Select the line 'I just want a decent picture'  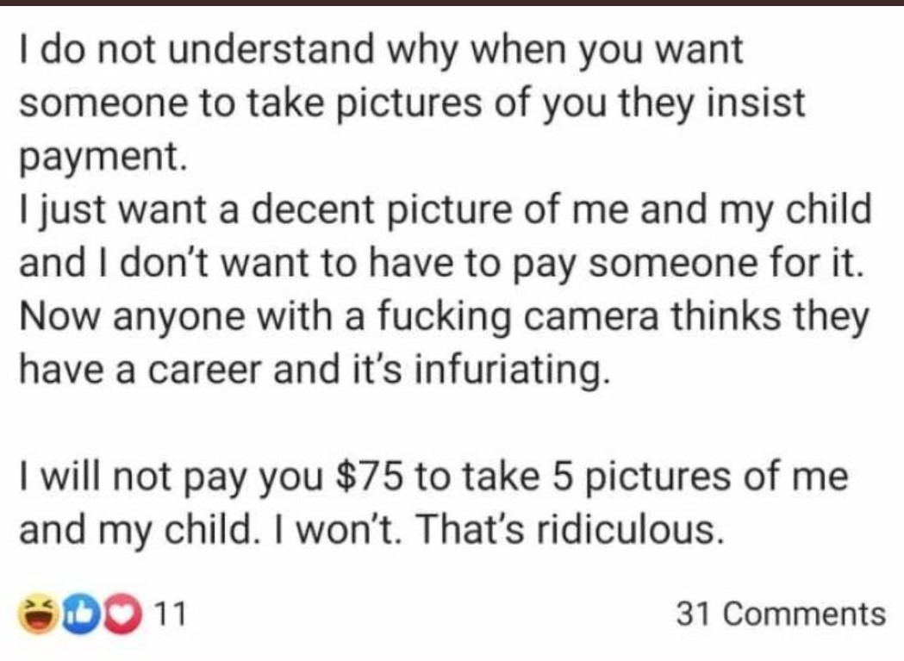445,210
